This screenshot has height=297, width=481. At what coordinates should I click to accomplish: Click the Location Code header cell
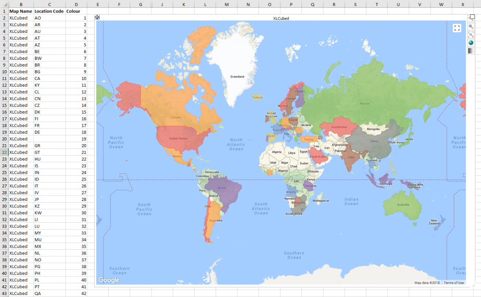tap(49, 11)
